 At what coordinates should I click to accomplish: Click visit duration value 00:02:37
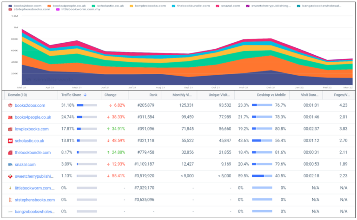pos(311,129)
